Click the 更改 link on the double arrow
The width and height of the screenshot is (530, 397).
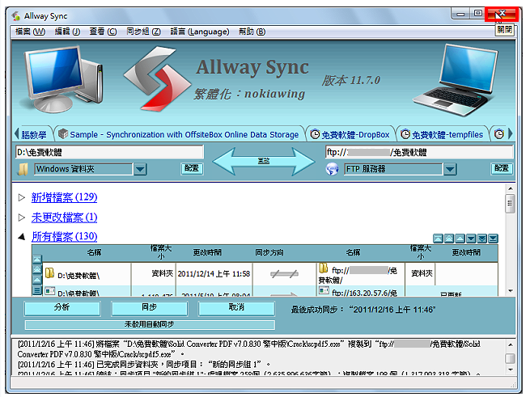pos(264,161)
